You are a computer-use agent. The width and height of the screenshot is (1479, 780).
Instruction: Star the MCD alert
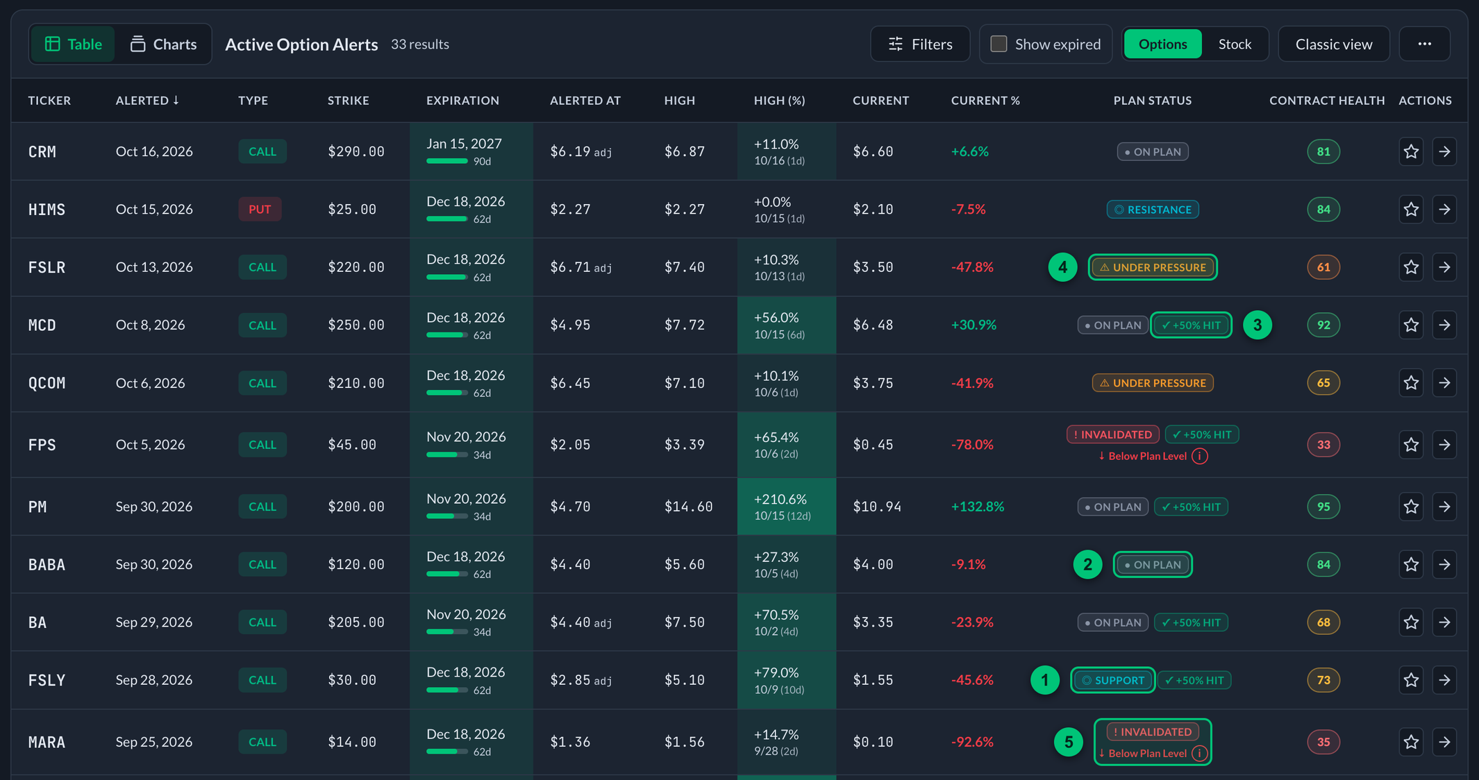(1411, 325)
